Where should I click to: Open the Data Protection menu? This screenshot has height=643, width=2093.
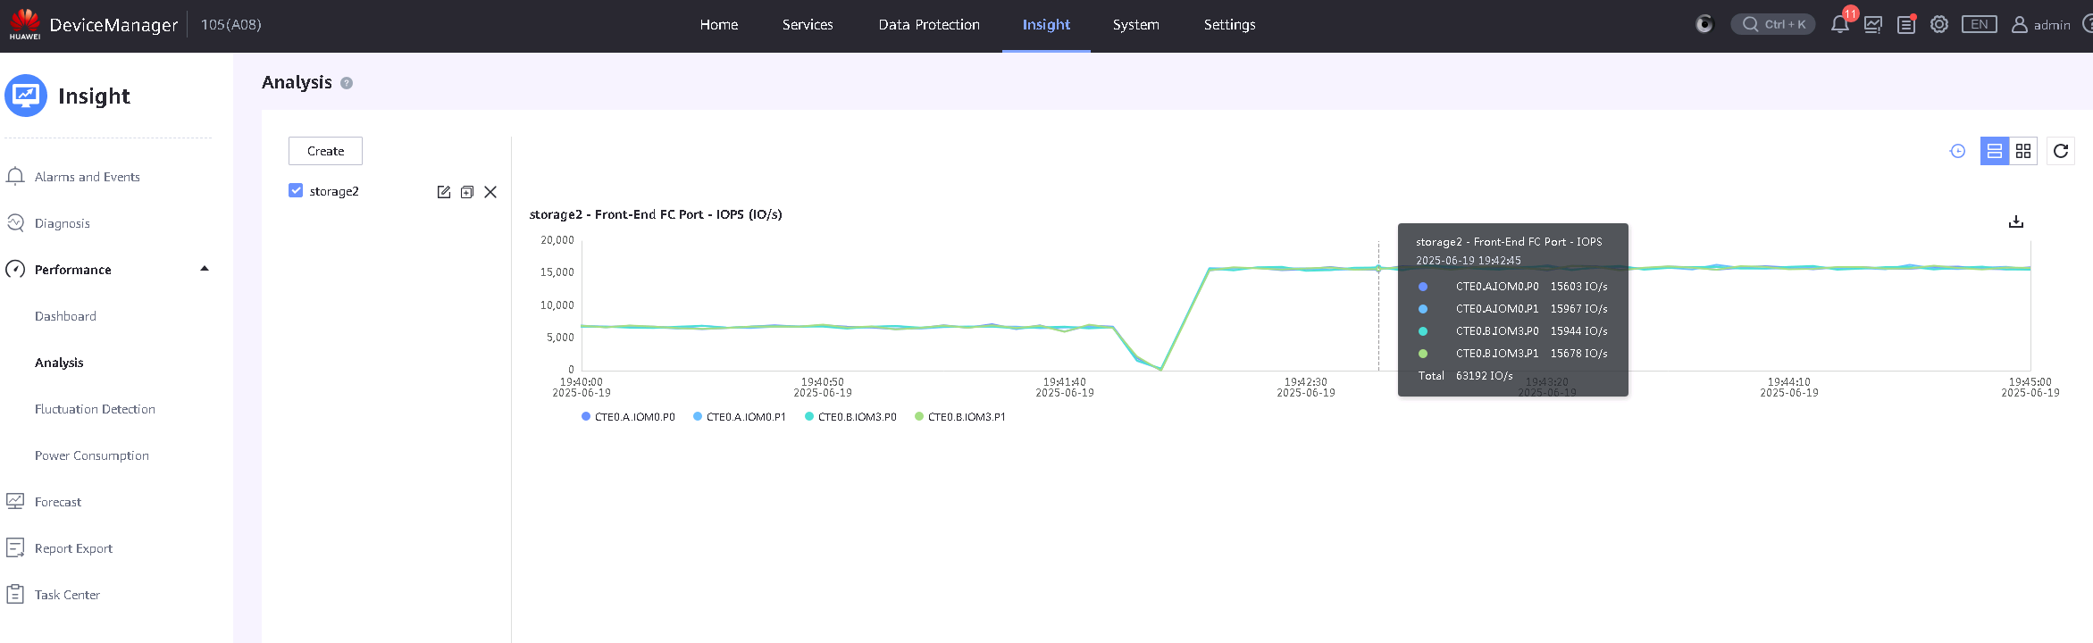(929, 25)
